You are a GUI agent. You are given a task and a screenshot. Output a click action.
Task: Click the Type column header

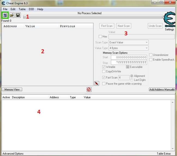[73, 97]
